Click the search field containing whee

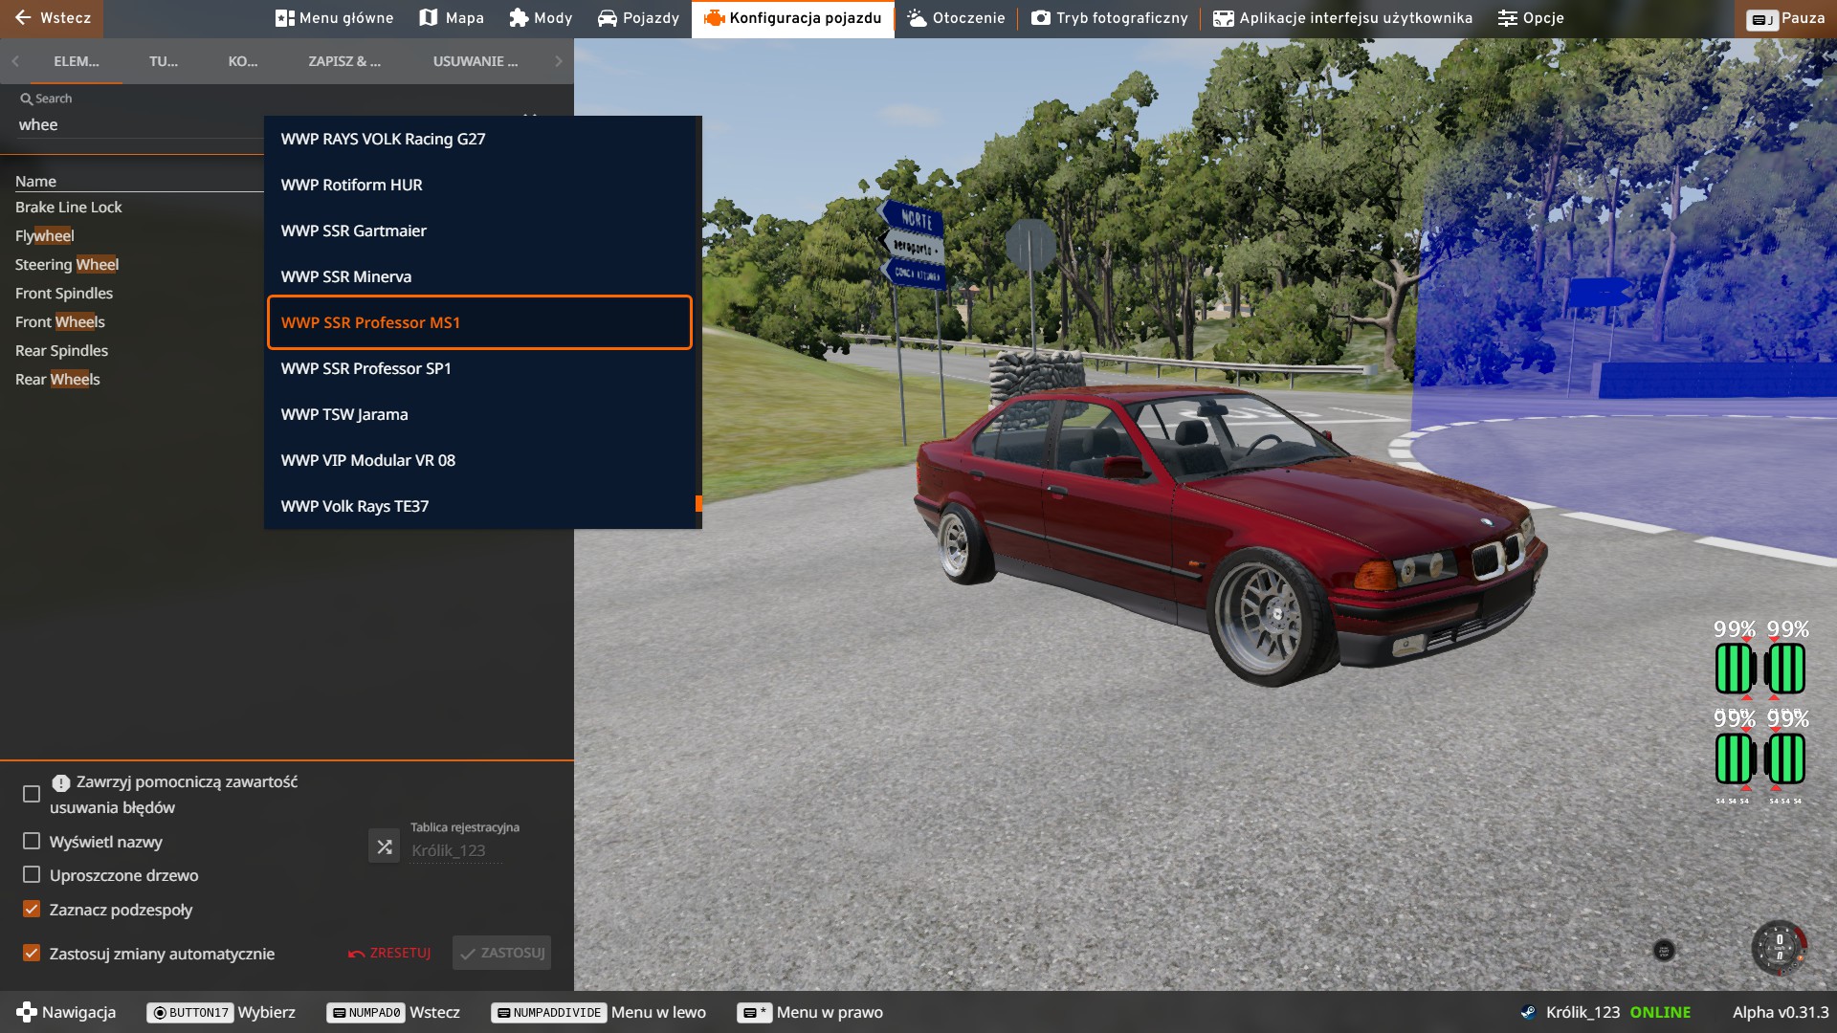[x=139, y=125]
